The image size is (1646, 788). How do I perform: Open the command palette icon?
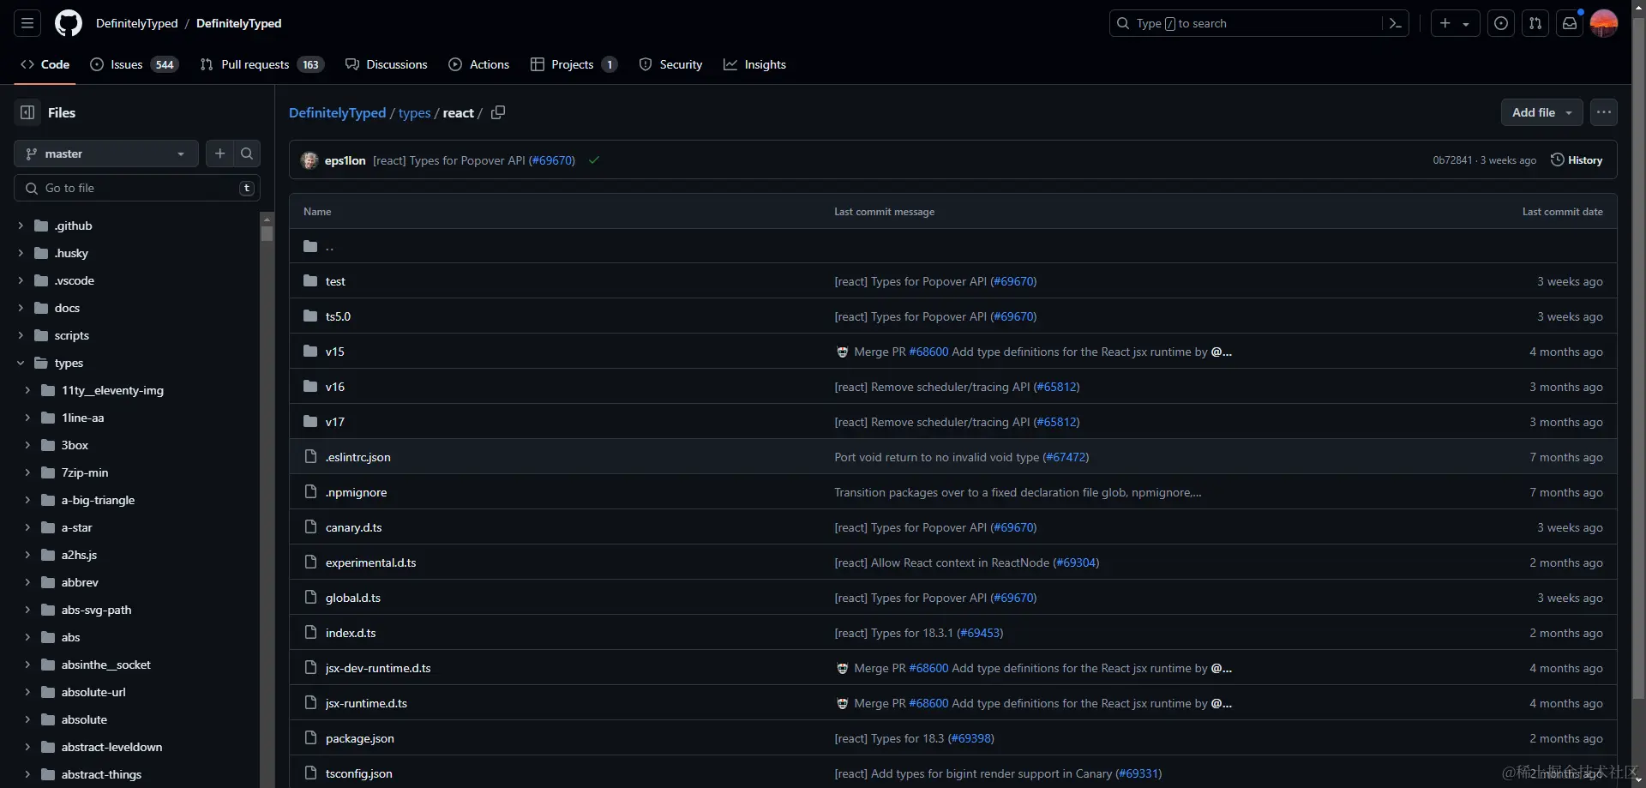pyautogui.click(x=1395, y=23)
